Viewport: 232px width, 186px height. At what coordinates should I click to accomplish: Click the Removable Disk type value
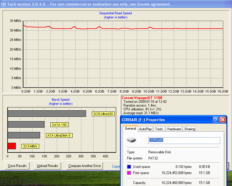pyautogui.click(x=160, y=152)
